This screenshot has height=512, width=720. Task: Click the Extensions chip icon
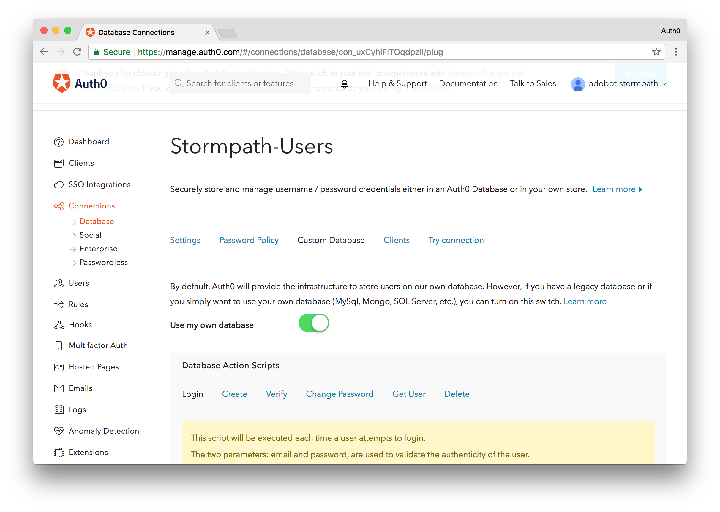pos(59,452)
